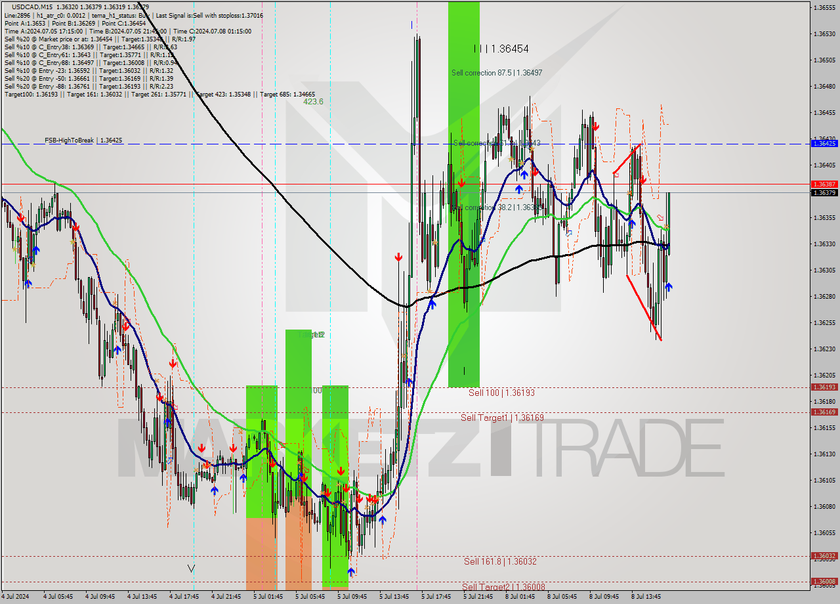This screenshot has height=604, width=840.
Task: Select the green 423.6 Fibonacci label
Action: pyautogui.click(x=313, y=102)
